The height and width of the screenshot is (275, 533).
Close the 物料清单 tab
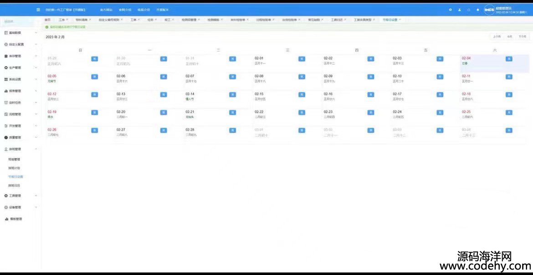pyautogui.click(x=90, y=20)
